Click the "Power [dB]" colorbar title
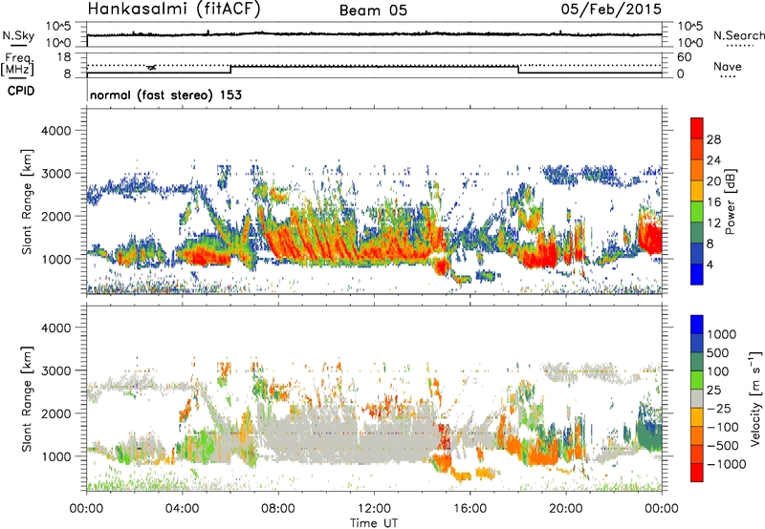Image resolution: width=765 pixels, height=529 pixels. (730, 201)
